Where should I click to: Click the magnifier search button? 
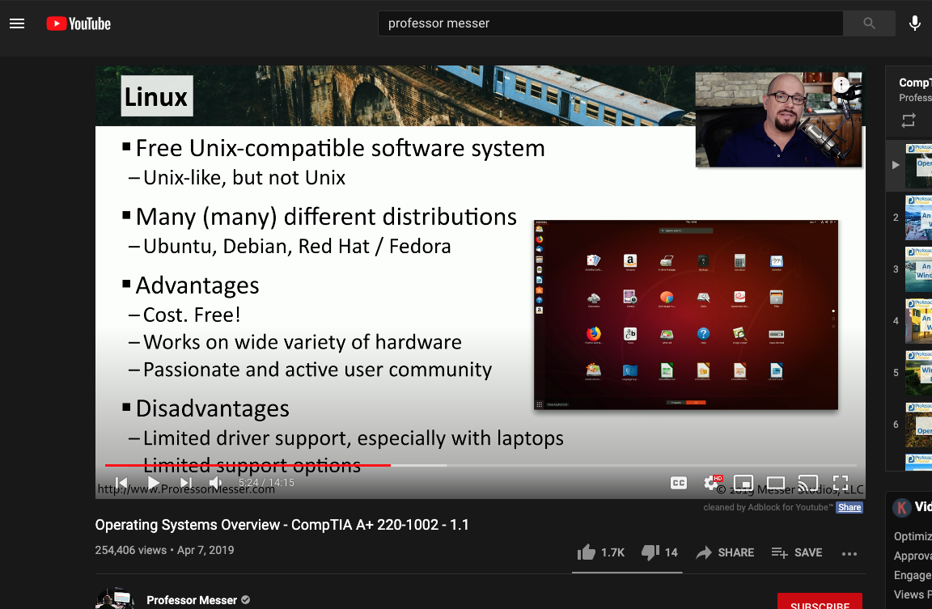pyautogui.click(x=869, y=23)
